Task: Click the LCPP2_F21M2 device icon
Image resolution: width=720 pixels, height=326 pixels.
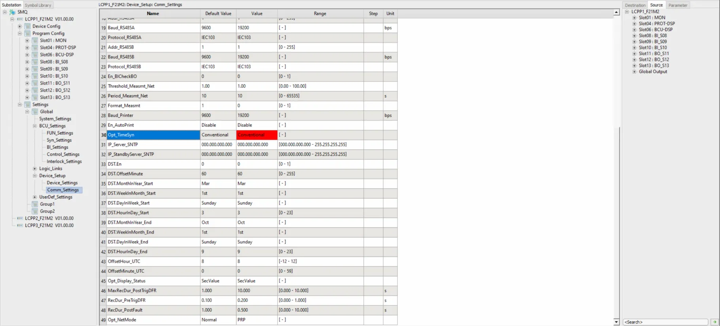Action: [20, 218]
